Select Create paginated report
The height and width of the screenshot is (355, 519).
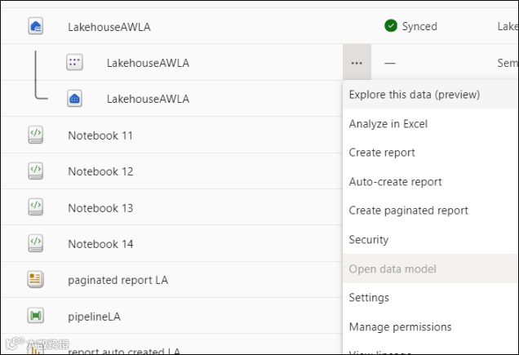[x=409, y=211]
